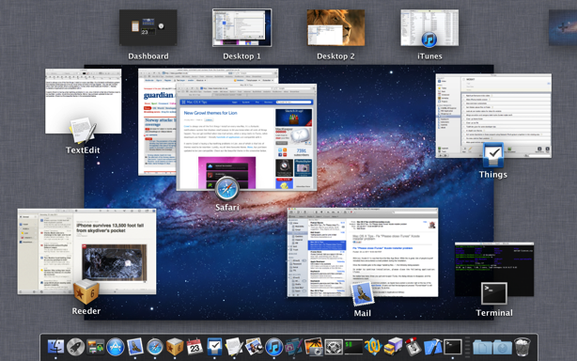
Task: Click the 'Desktop 2' space label
Action: (335, 56)
